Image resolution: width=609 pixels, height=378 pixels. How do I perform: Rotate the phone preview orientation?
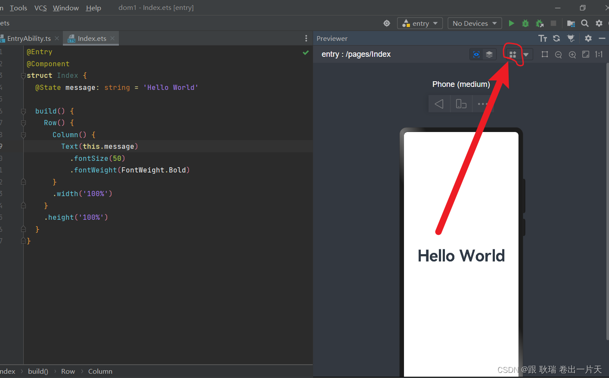point(461,104)
